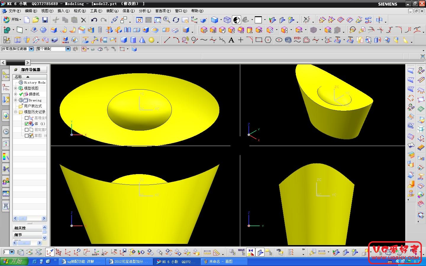Pick the white background color swatch
This screenshot has height=266, width=426.
tap(258, 20)
